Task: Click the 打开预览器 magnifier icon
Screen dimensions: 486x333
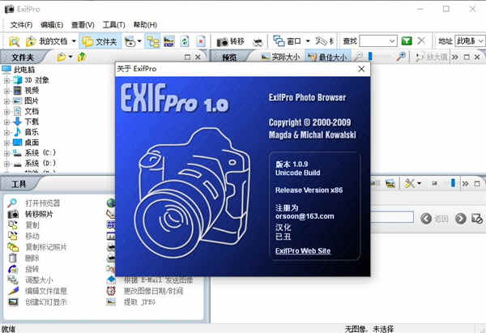Action: 12,203
